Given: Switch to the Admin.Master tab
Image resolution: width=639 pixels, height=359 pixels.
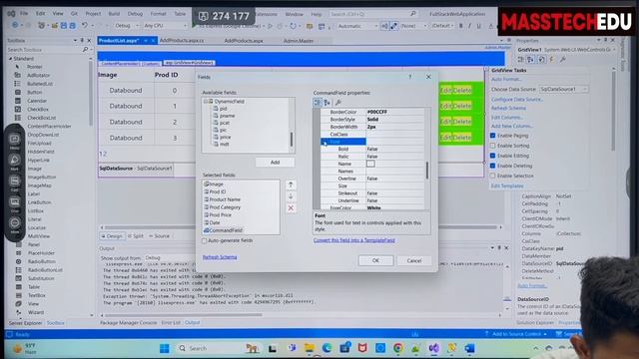Looking at the screenshot, I should [x=299, y=41].
